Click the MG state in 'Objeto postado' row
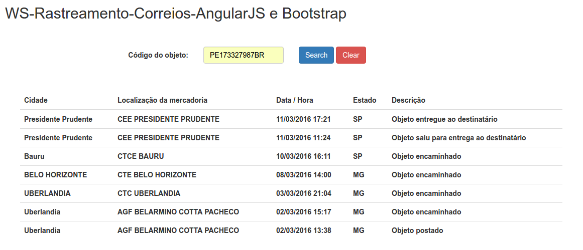Viewport: 583px width, 250px height. click(359, 230)
